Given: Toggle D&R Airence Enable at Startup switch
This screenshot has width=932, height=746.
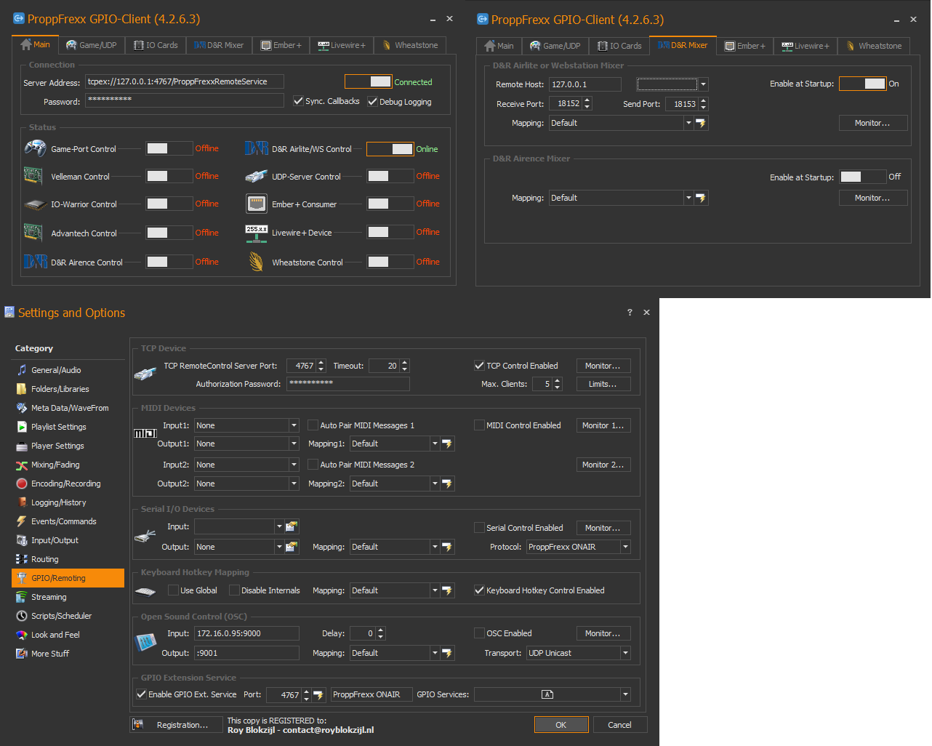Looking at the screenshot, I should 862,177.
